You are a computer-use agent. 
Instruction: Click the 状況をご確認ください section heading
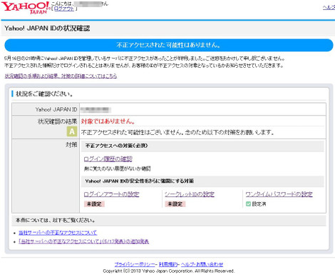pyautogui.click(x=44, y=94)
